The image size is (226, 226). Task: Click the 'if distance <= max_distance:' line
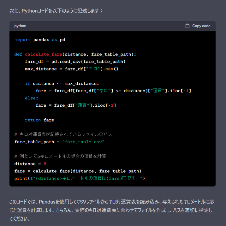(x=62, y=84)
